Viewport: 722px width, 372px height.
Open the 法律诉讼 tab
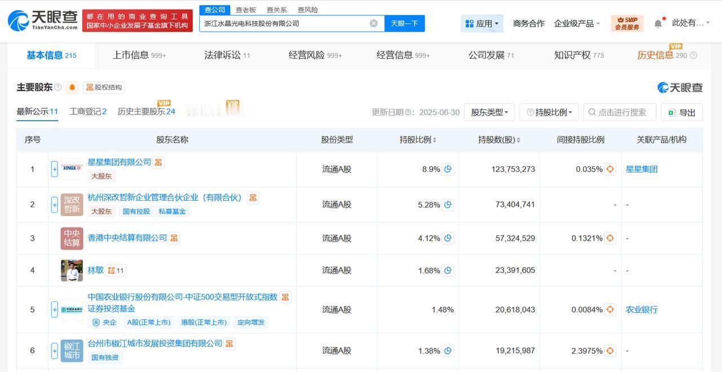click(x=227, y=55)
